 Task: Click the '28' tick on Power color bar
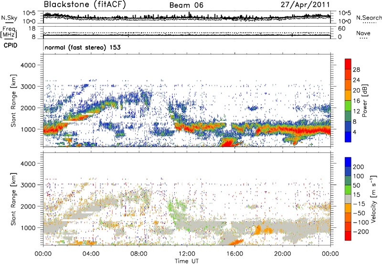pos(356,70)
